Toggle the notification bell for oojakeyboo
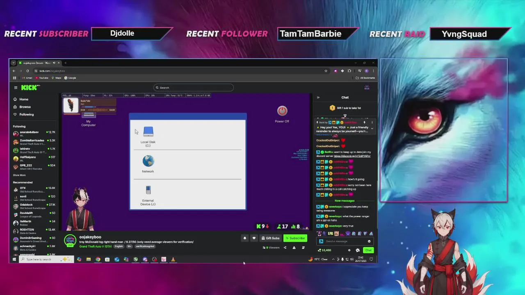525x295 pixels. tap(245, 238)
